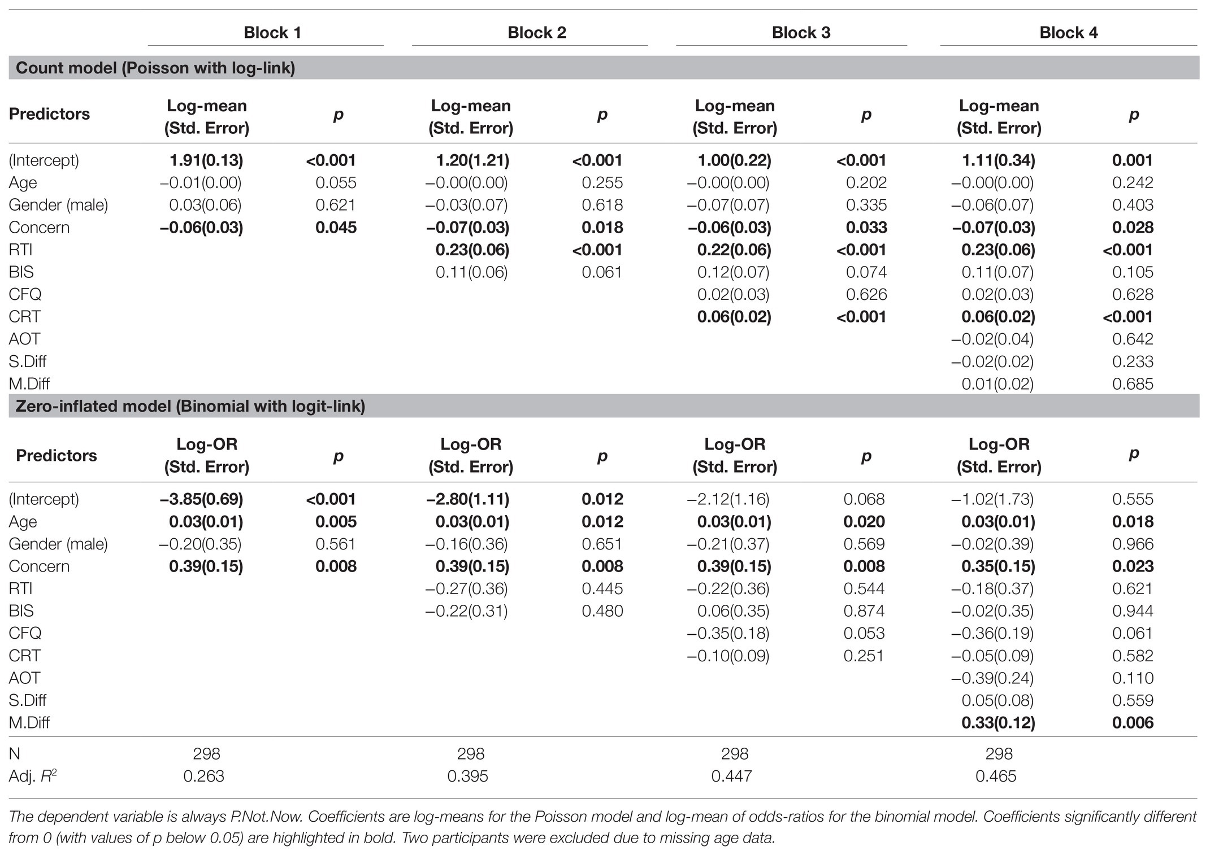Select the 'Zero-inflated model (Binomial with logit-link)' heading
The image size is (1210, 855).
pos(190,407)
